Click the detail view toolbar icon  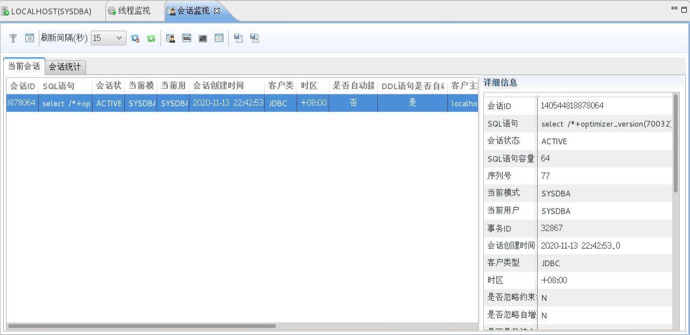29,38
